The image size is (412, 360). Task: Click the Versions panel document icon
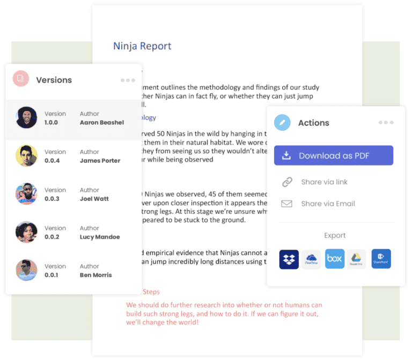(x=20, y=79)
